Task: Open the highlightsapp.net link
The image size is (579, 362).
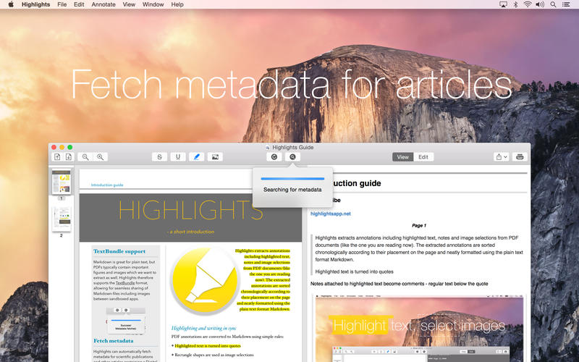Action: (x=331, y=214)
